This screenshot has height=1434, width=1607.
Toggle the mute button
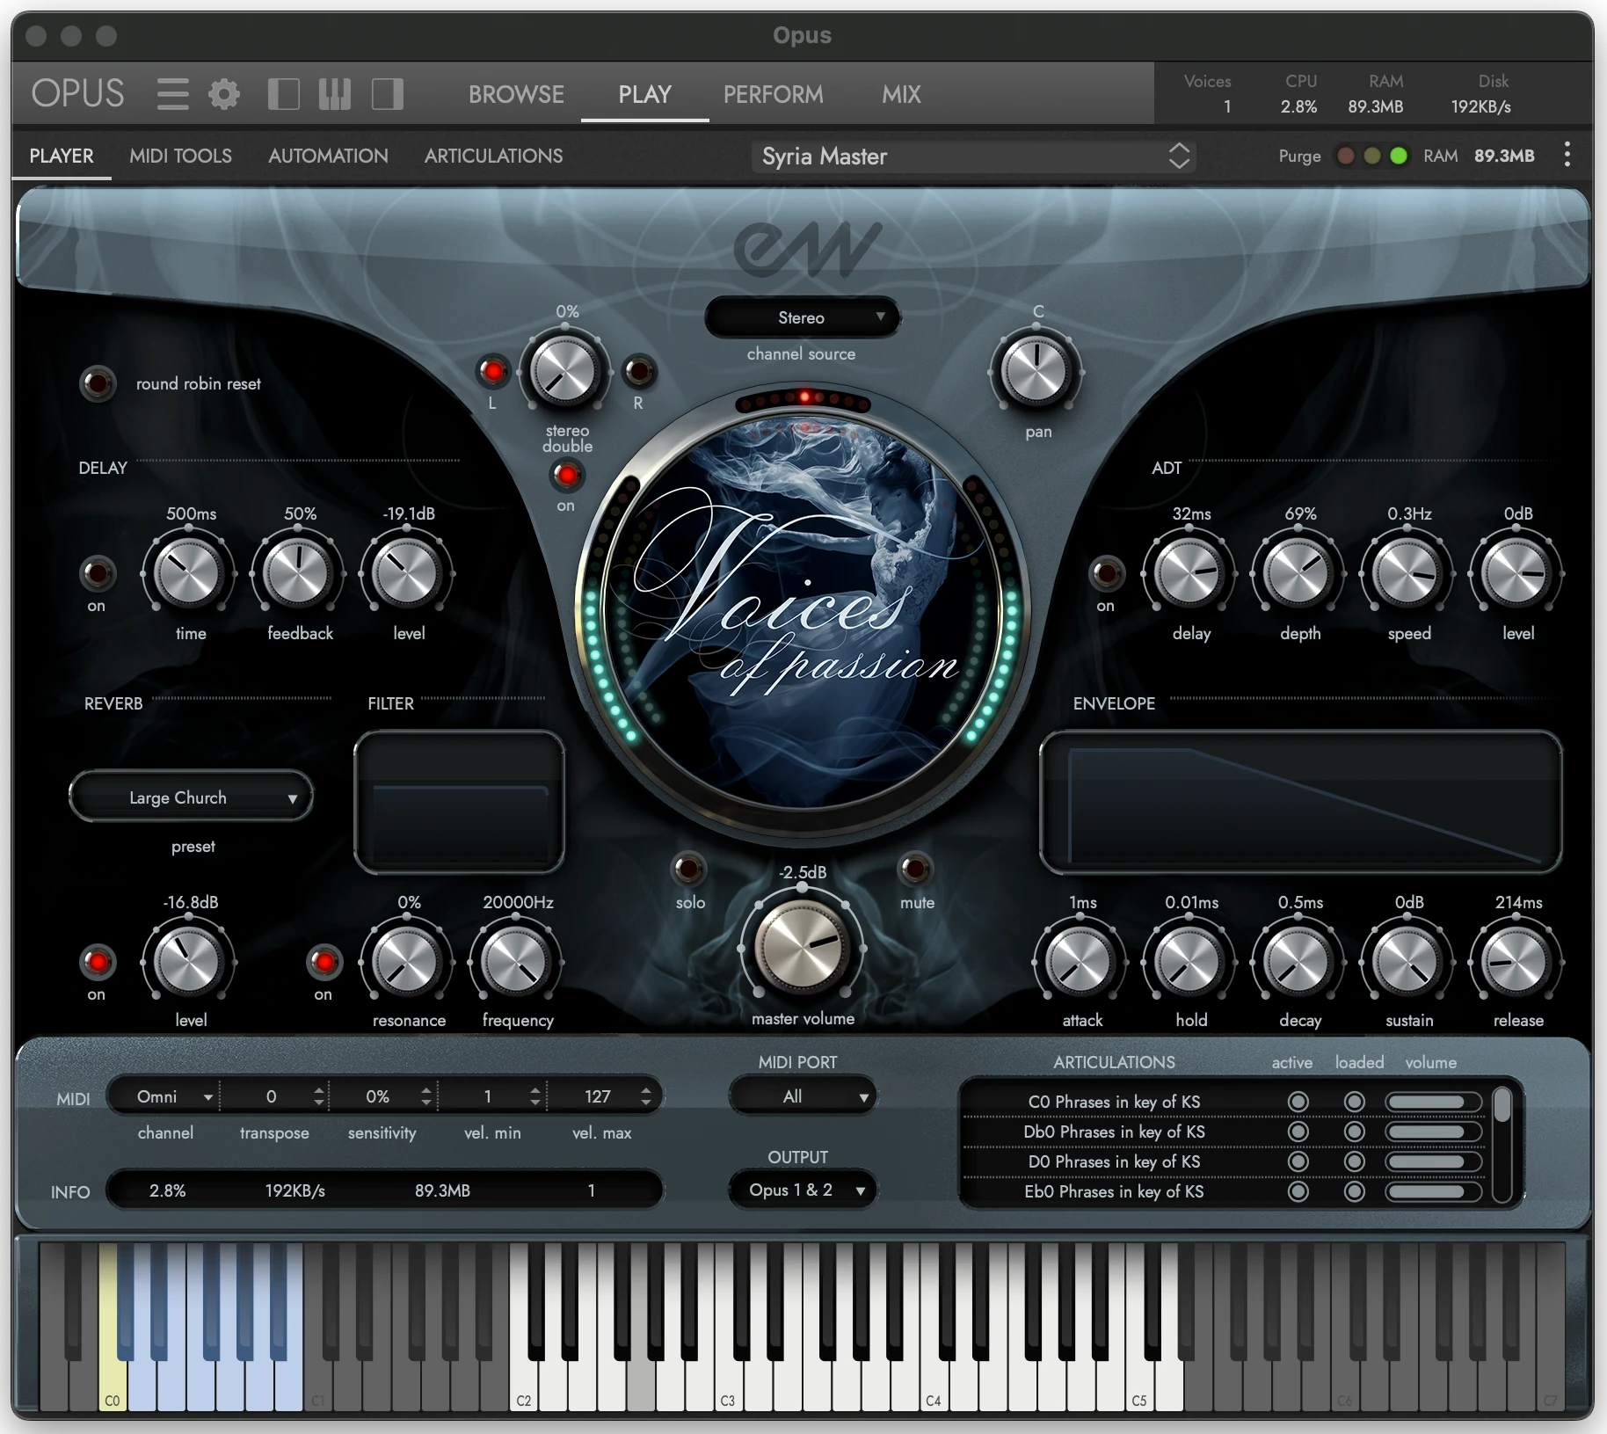coord(915,870)
